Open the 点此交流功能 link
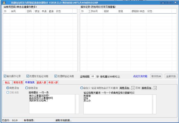Image resolution: width=179 pixels, height=123 pixels. point(140,76)
